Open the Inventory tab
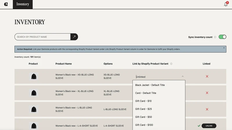 point(23,4)
